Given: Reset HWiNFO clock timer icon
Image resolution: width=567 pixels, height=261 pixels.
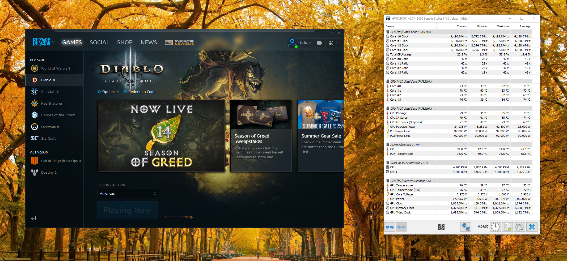Looking at the screenshot, I should tap(495, 227).
